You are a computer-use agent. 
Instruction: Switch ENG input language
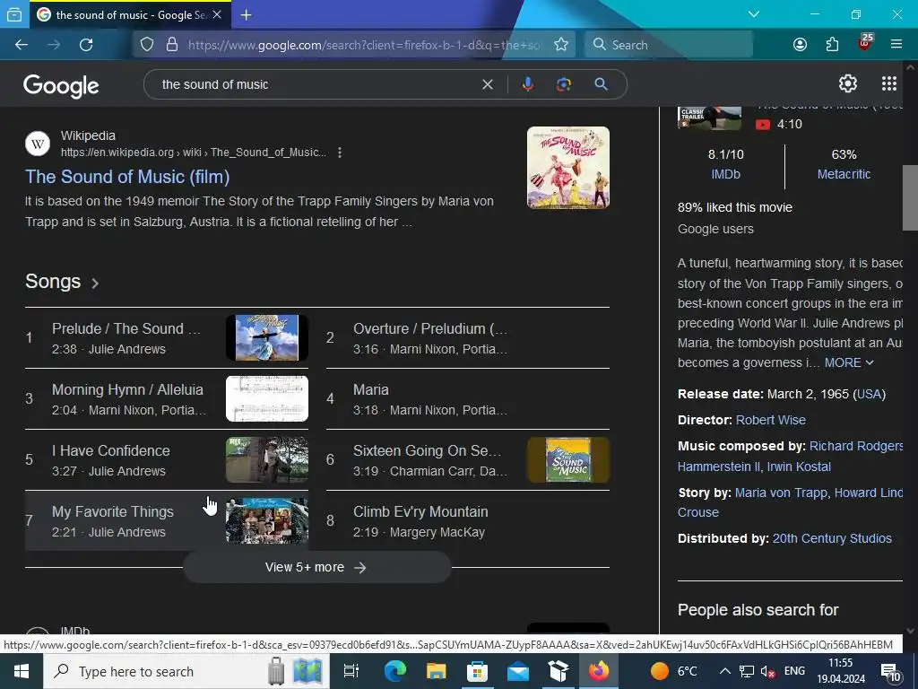pyautogui.click(x=794, y=671)
